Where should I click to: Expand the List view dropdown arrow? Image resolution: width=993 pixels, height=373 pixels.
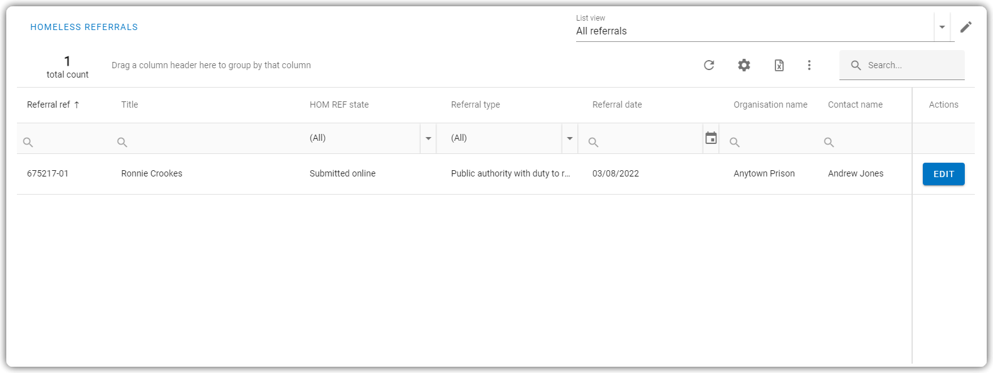[942, 27]
